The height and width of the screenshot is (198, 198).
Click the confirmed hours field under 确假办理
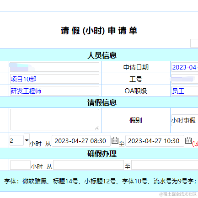coord(20,165)
